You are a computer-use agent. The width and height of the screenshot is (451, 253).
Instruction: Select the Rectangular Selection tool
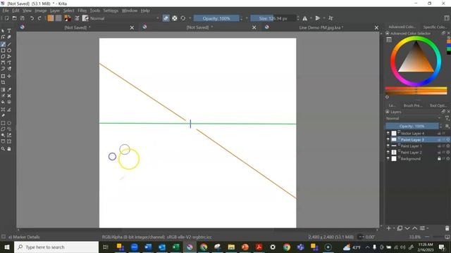point(3,123)
